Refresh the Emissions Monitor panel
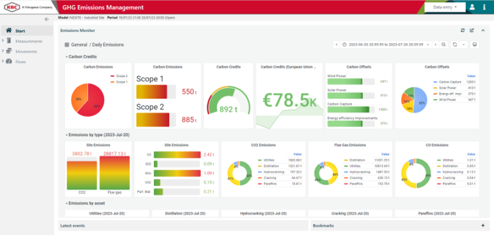The height and width of the screenshot is (235, 494). pyautogui.click(x=463, y=30)
